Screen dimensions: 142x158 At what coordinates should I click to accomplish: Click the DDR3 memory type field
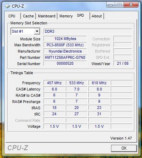click(88, 31)
